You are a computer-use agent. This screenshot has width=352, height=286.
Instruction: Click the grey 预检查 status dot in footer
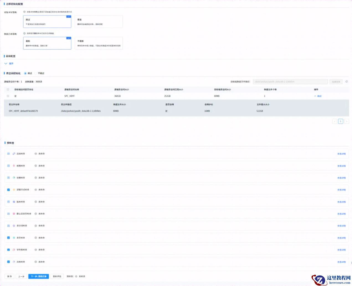(76, 276)
